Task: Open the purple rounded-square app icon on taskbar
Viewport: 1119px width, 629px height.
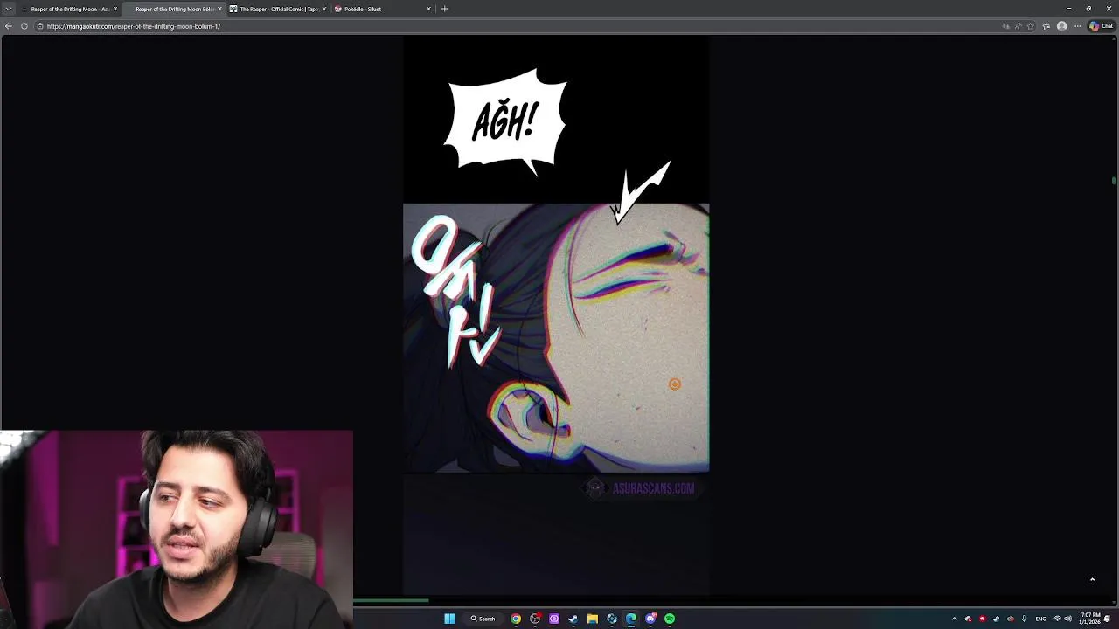Action: tap(554, 619)
